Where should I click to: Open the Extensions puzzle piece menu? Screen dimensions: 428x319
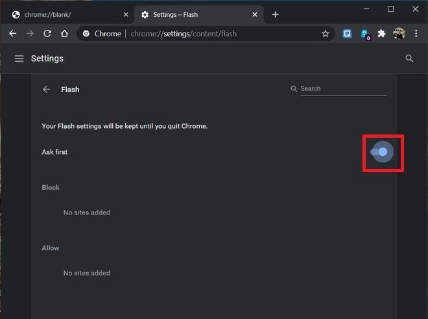tap(381, 34)
